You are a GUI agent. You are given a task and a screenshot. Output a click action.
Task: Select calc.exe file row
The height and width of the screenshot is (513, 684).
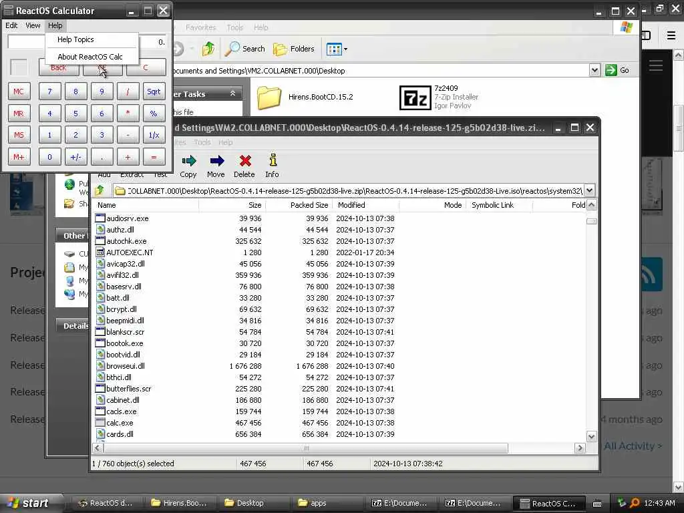click(x=120, y=423)
